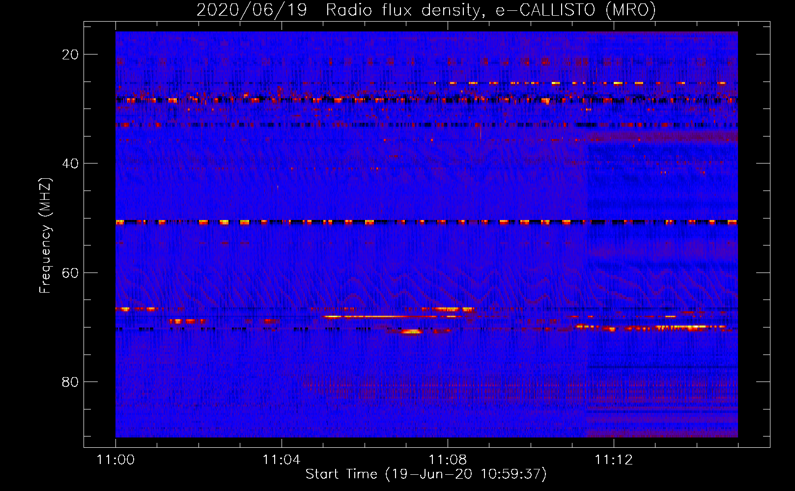Click the 20 frequency tick label

70,55
